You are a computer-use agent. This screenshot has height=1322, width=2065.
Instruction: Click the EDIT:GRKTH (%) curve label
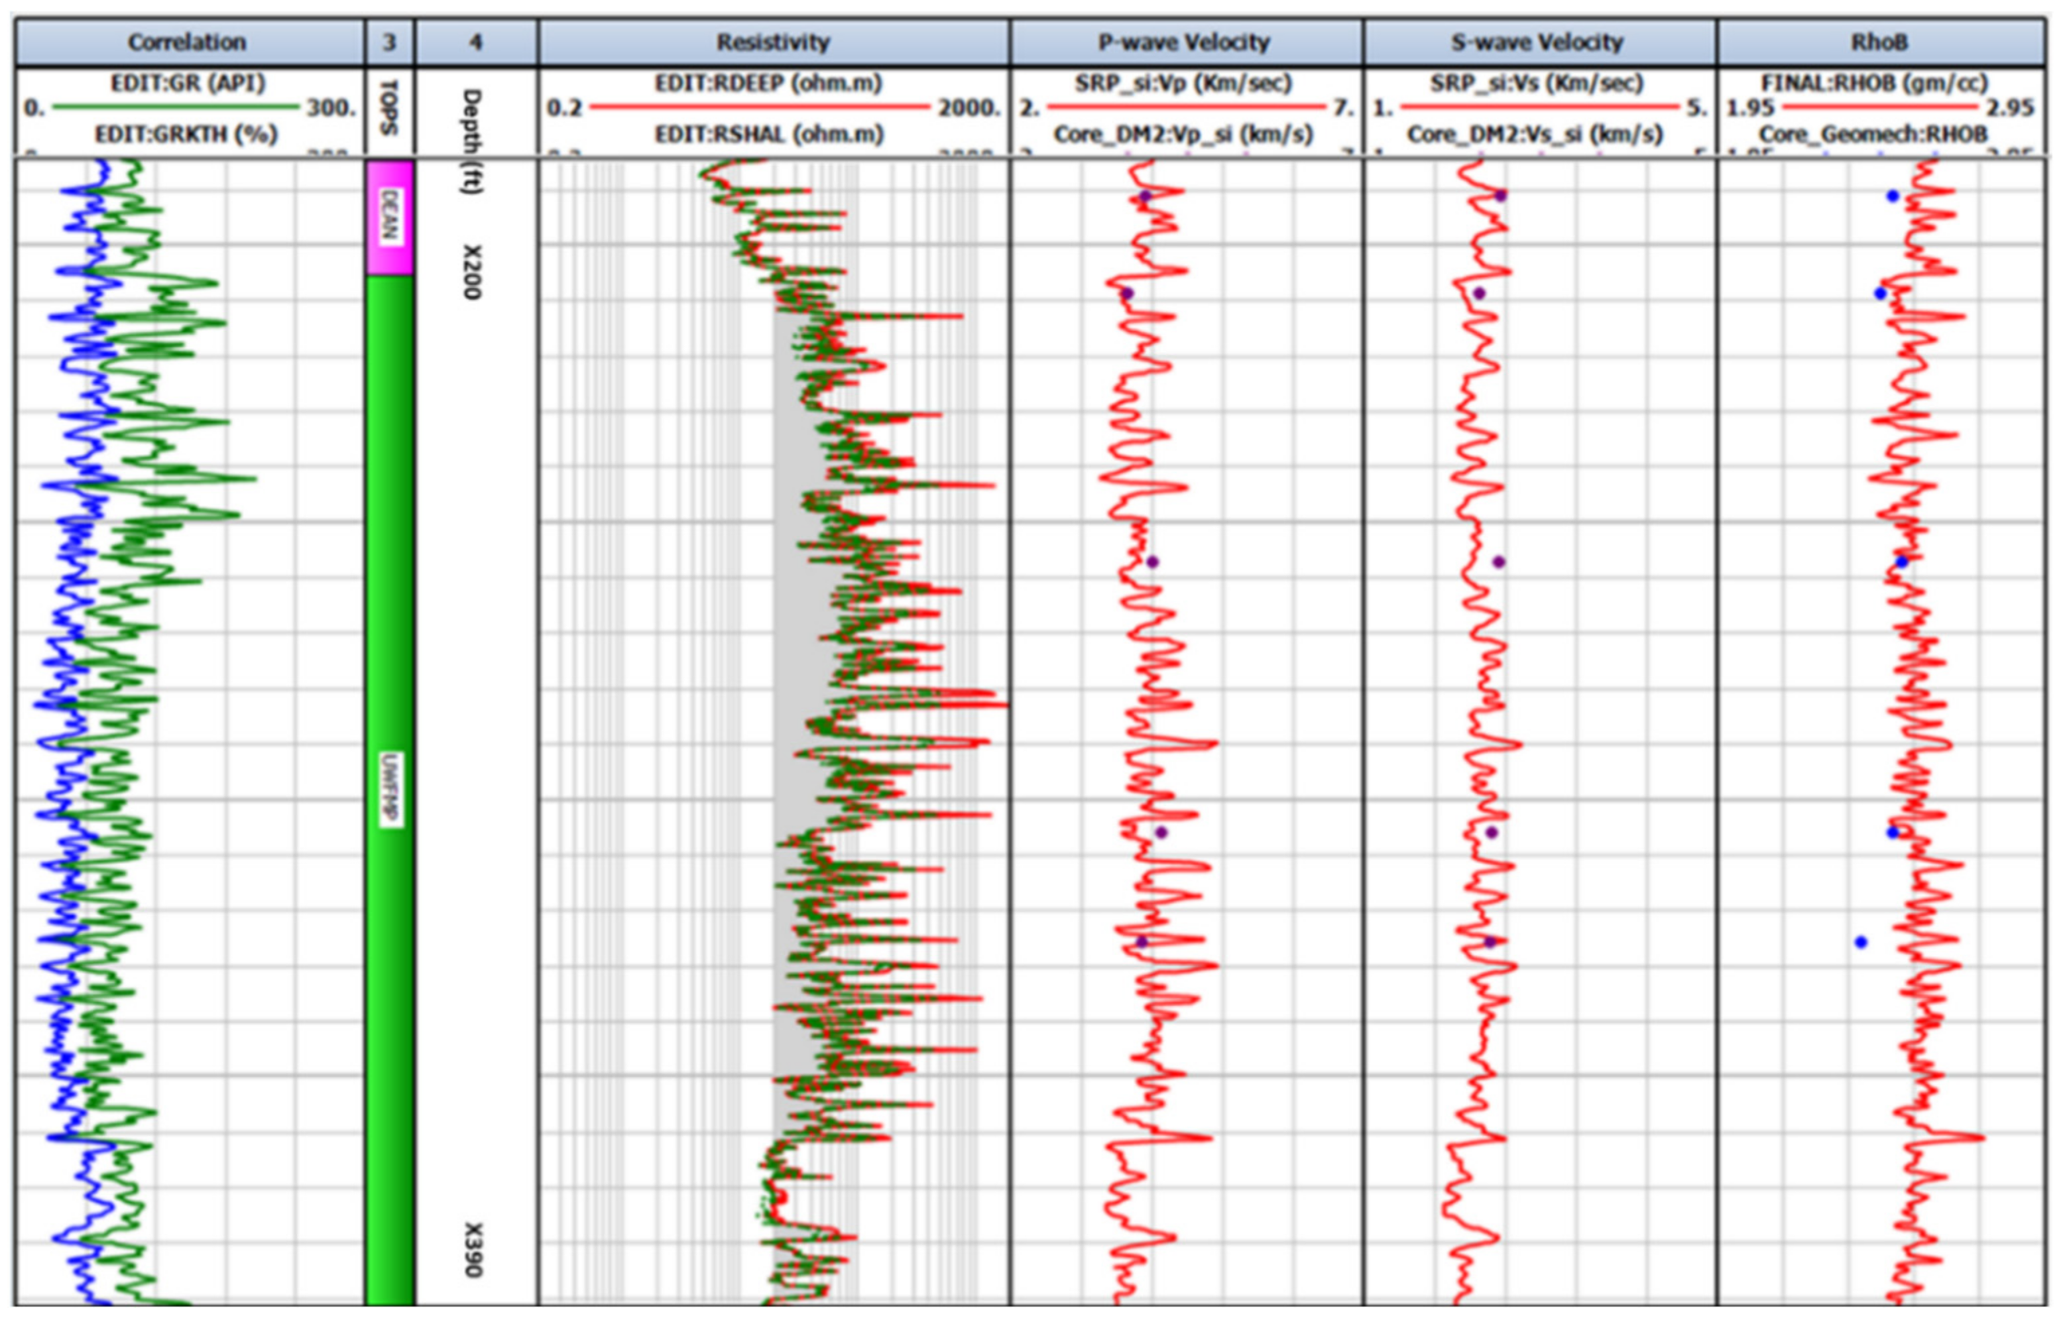pyautogui.click(x=186, y=135)
